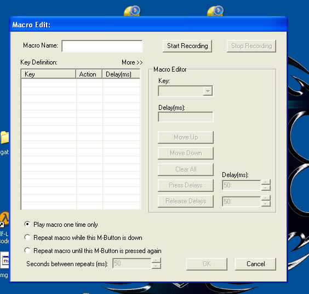
Task: Click the Clear All button
Action: [186, 169]
